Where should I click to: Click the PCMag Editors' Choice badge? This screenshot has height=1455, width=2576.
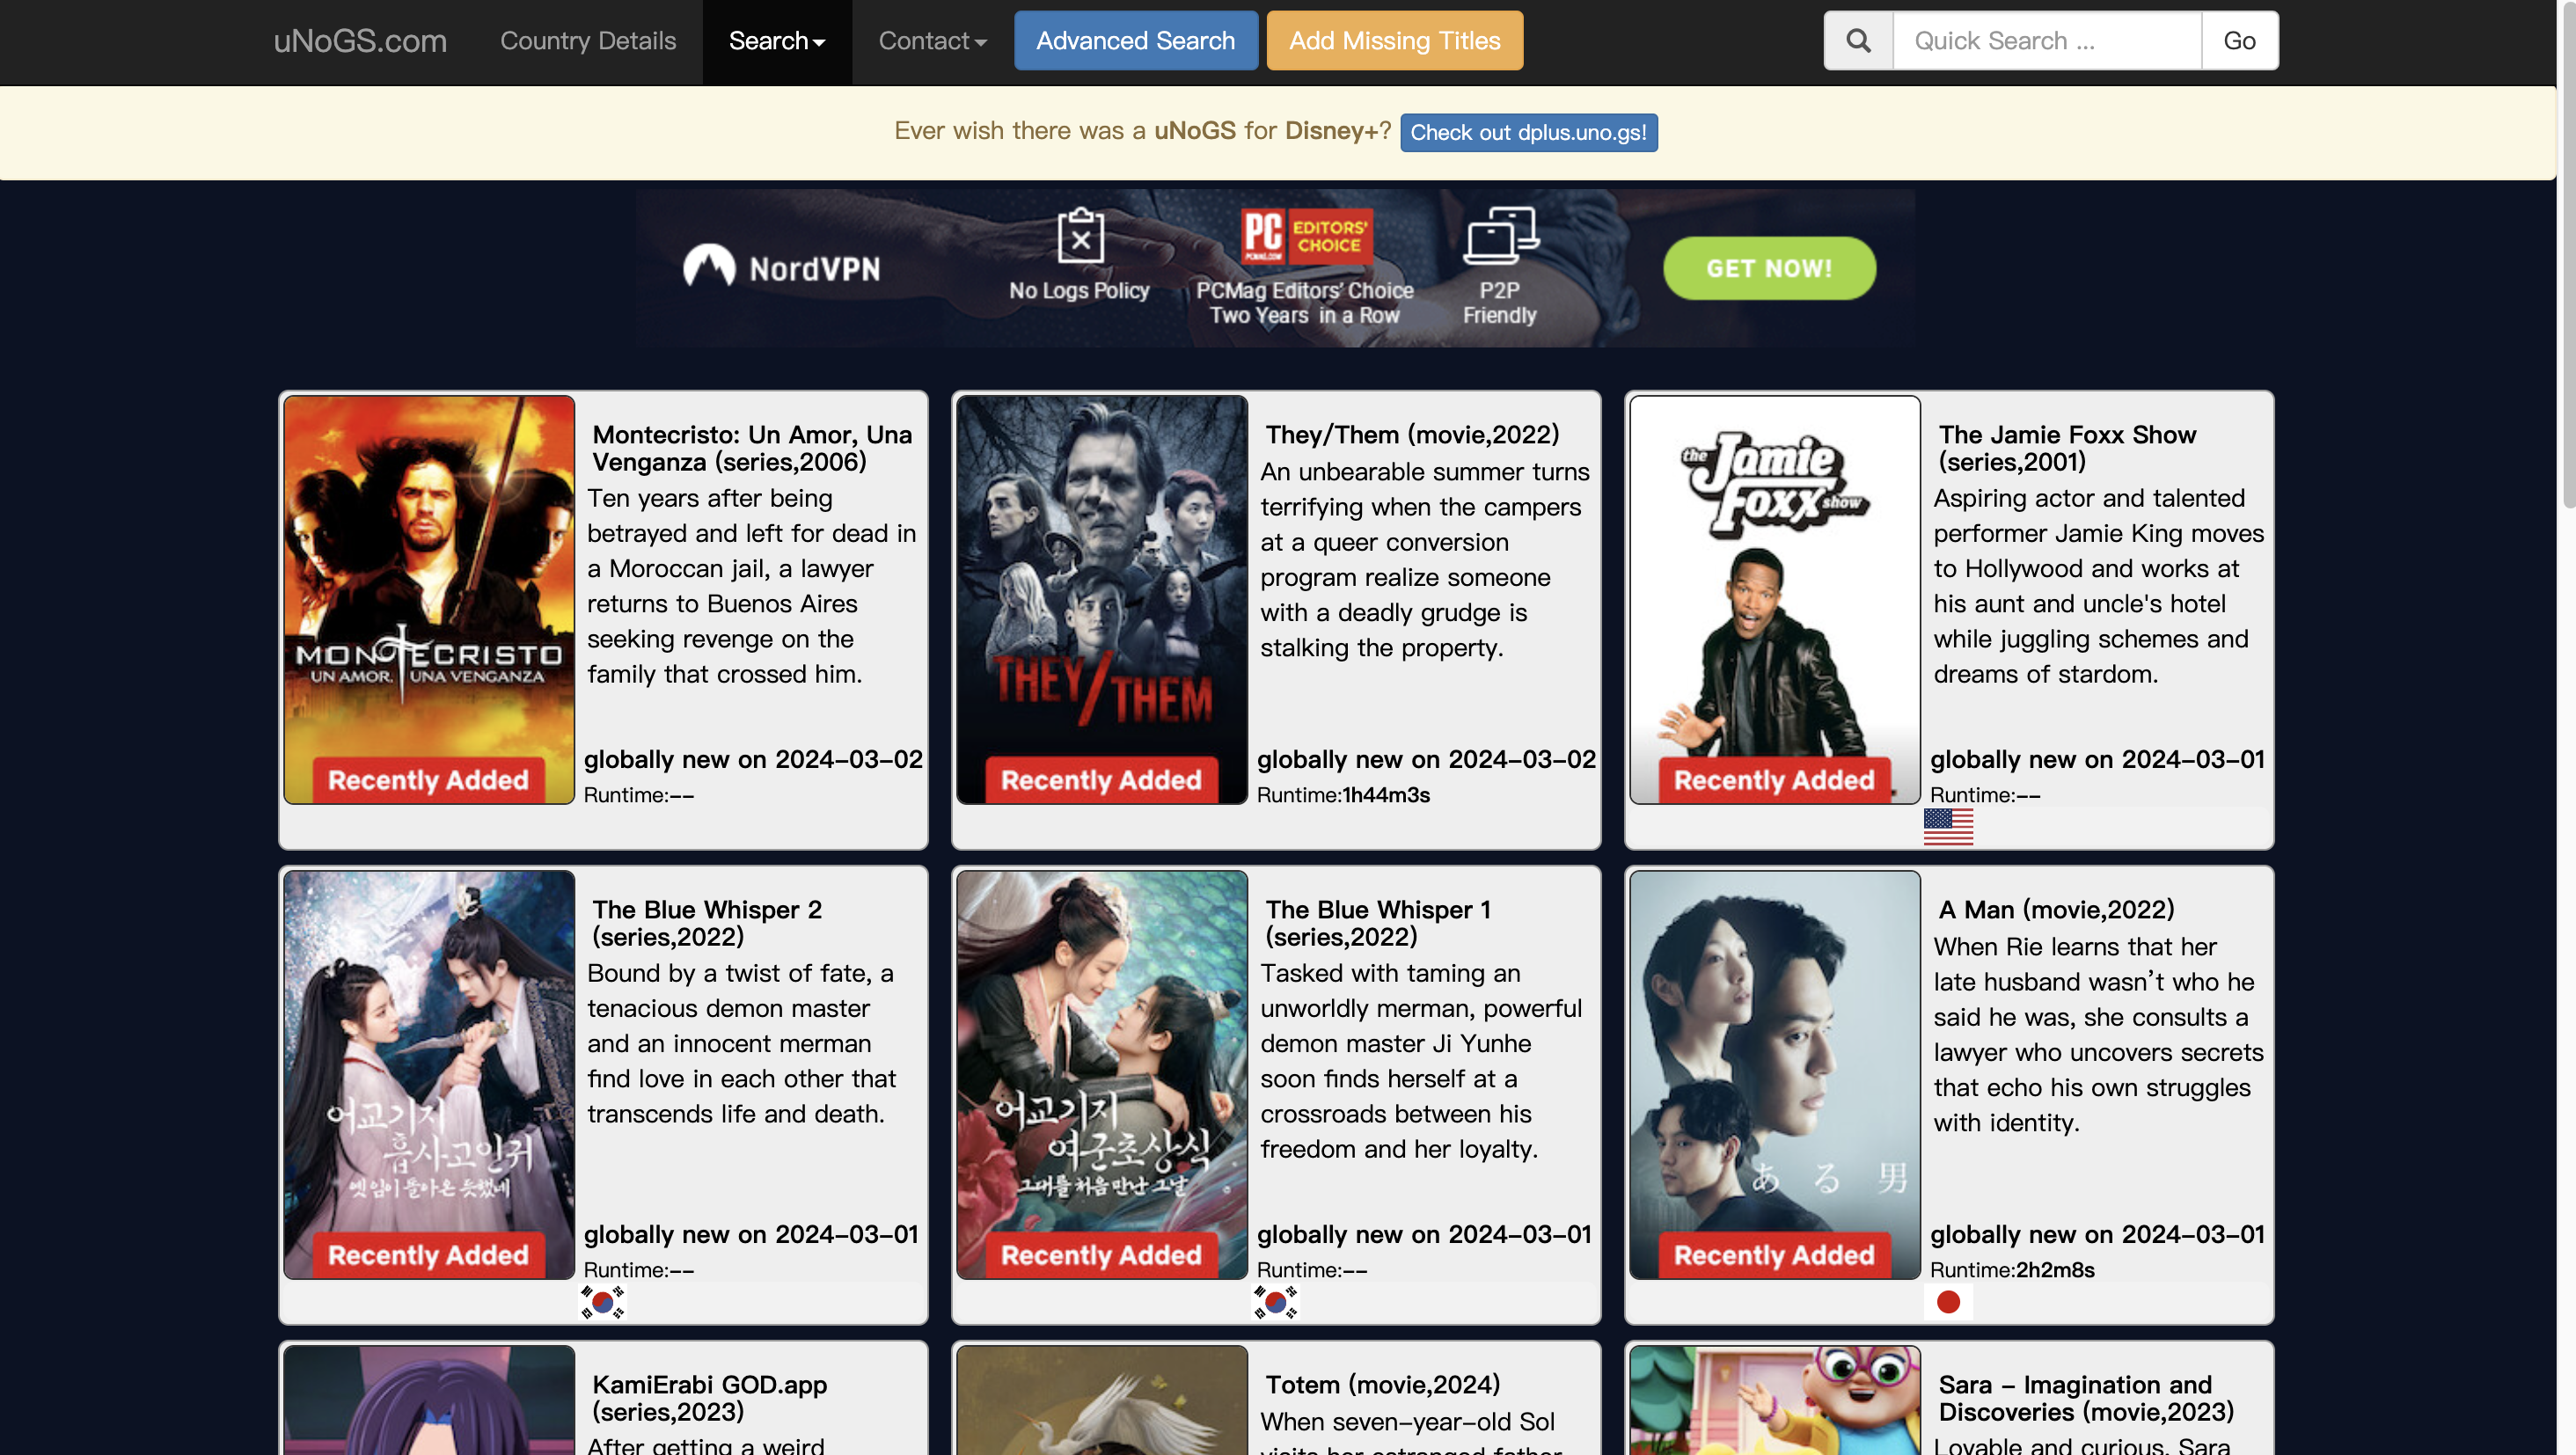click(x=1306, y=236)
